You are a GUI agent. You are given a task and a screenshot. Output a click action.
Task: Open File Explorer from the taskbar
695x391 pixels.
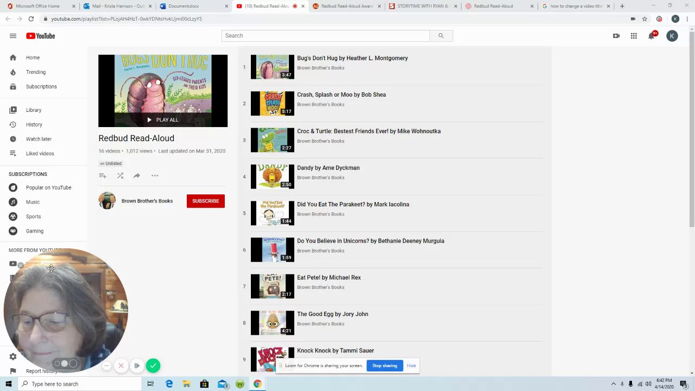186,384
